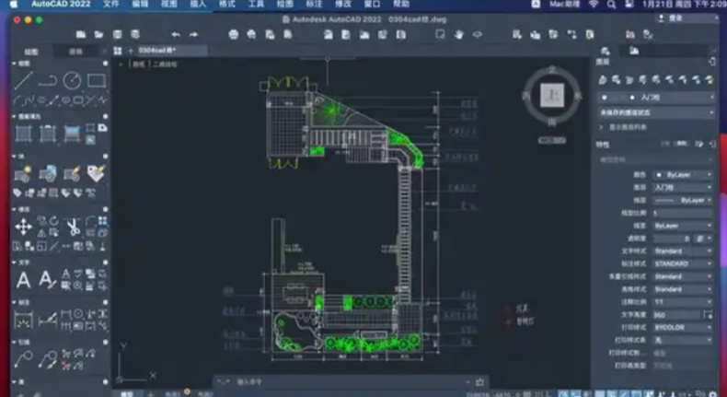Click the Move tool icon
This screenshot has width=727, height=397.
[23, 225]
